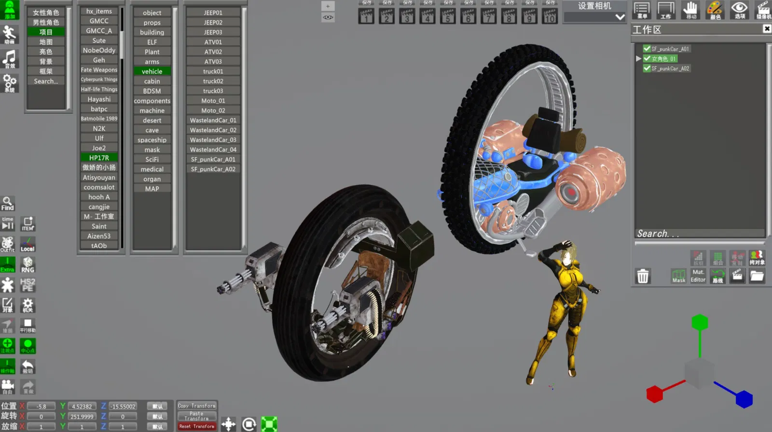Viewport: 772px width, 432px height.
Task: Open the 音效 music note sidebar icon
Action: [x=9, y=59]
